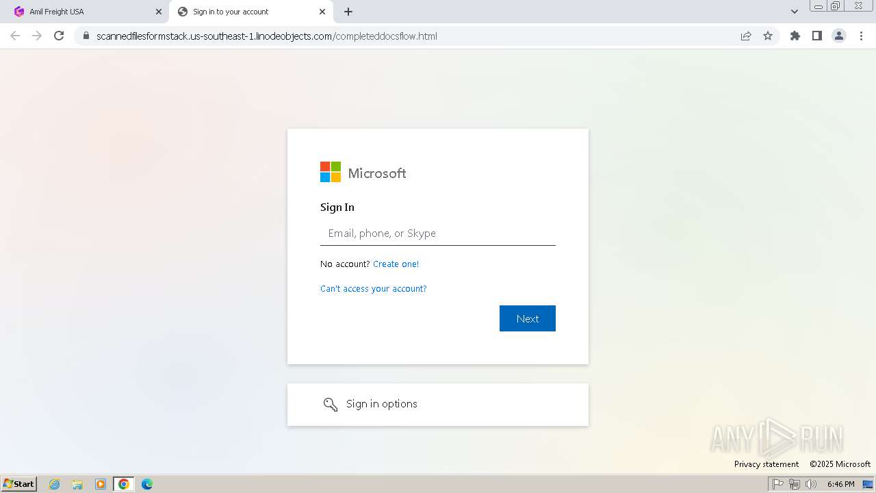This screenshot has height=493, width=876.
Task: Go back to previous page
Action: [15, 36]
